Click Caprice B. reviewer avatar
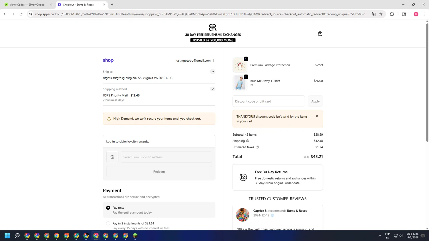This screenshot has height=241, width=429. (243, 215)
